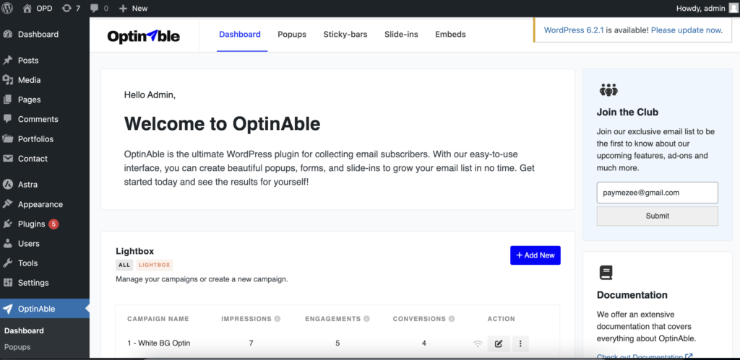Click the Portfolios folder icon
Image resolution: width=740 pixels, height=360 pixels.
(7, 139)
